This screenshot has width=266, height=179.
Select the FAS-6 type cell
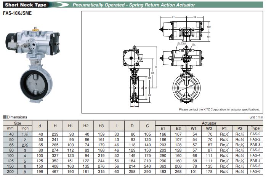coord(255,172)
